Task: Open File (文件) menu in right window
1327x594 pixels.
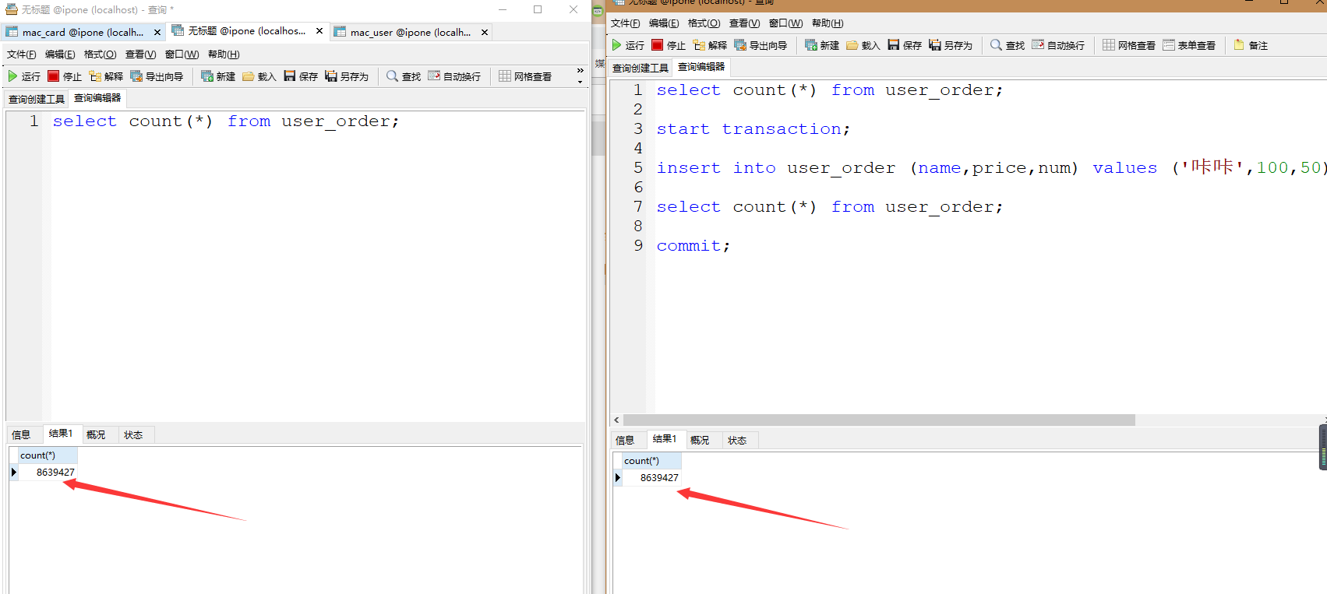Action: [x=625, y=23]
